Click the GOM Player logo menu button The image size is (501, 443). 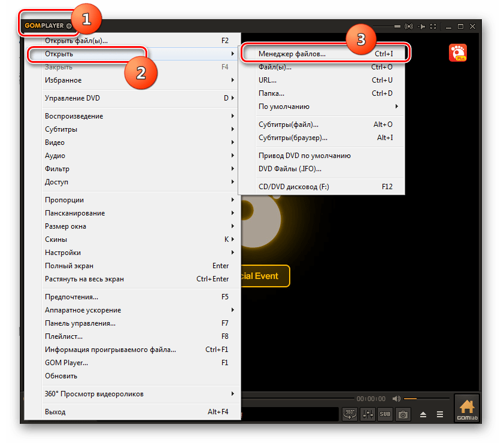pos(48,26)
